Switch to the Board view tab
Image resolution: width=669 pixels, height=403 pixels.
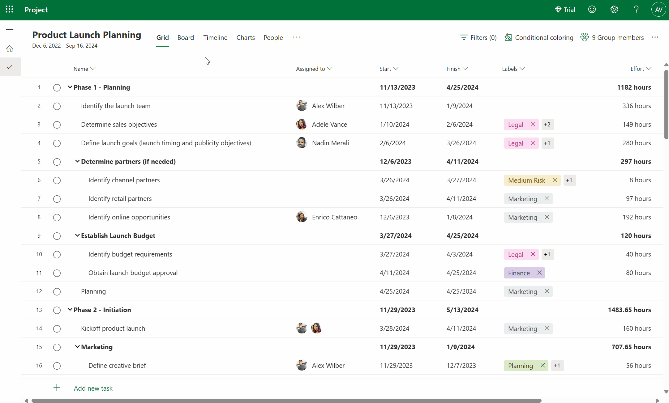pos(186,37)
